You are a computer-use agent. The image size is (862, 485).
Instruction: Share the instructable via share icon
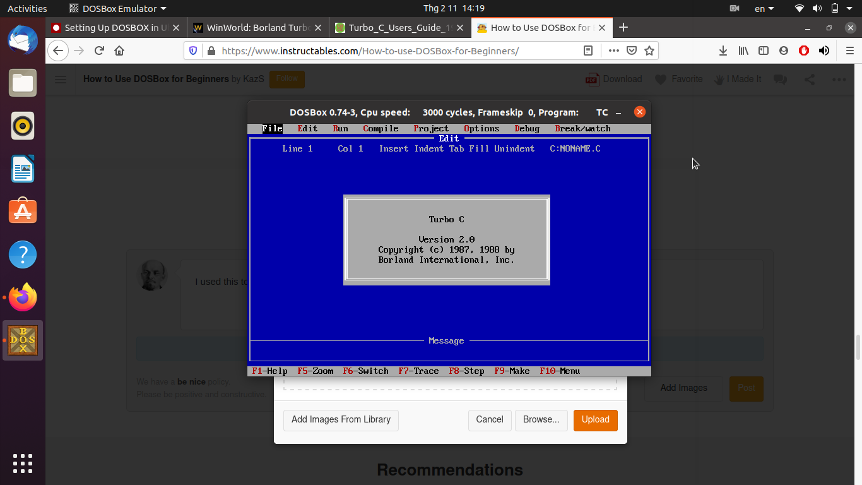point(810,79)
